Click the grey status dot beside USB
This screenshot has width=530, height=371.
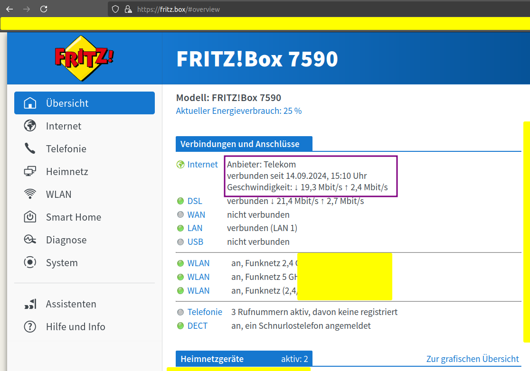coord(180,242)
